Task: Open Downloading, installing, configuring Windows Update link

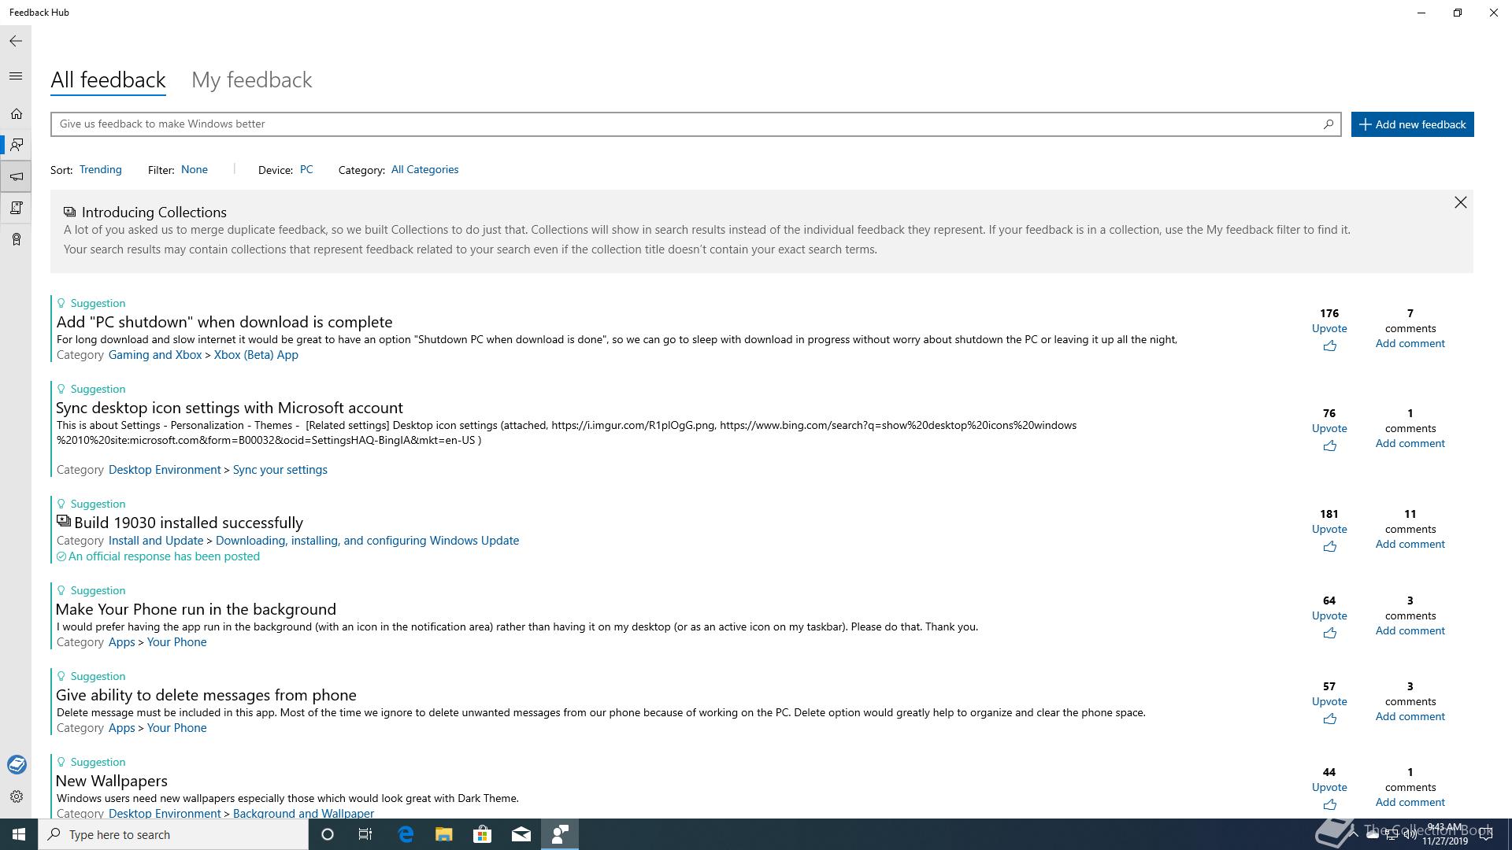Action: click(367, 541)
